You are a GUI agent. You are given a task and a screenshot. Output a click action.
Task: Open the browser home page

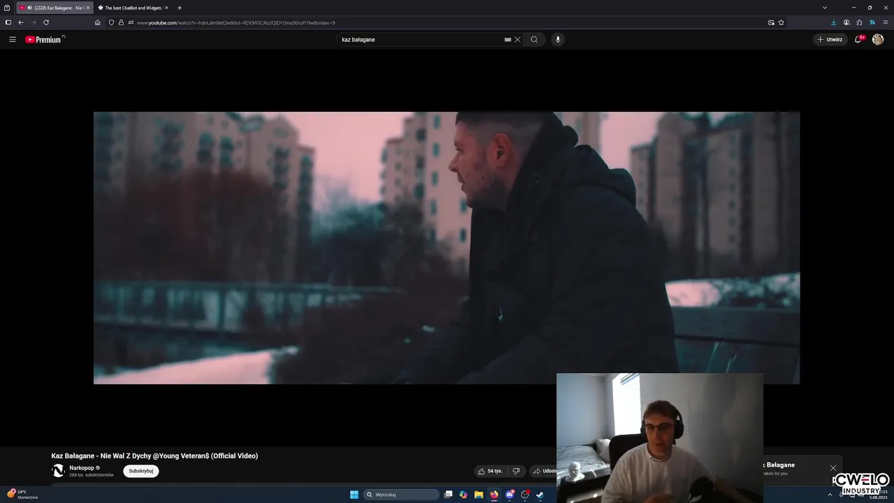[98, 22]
